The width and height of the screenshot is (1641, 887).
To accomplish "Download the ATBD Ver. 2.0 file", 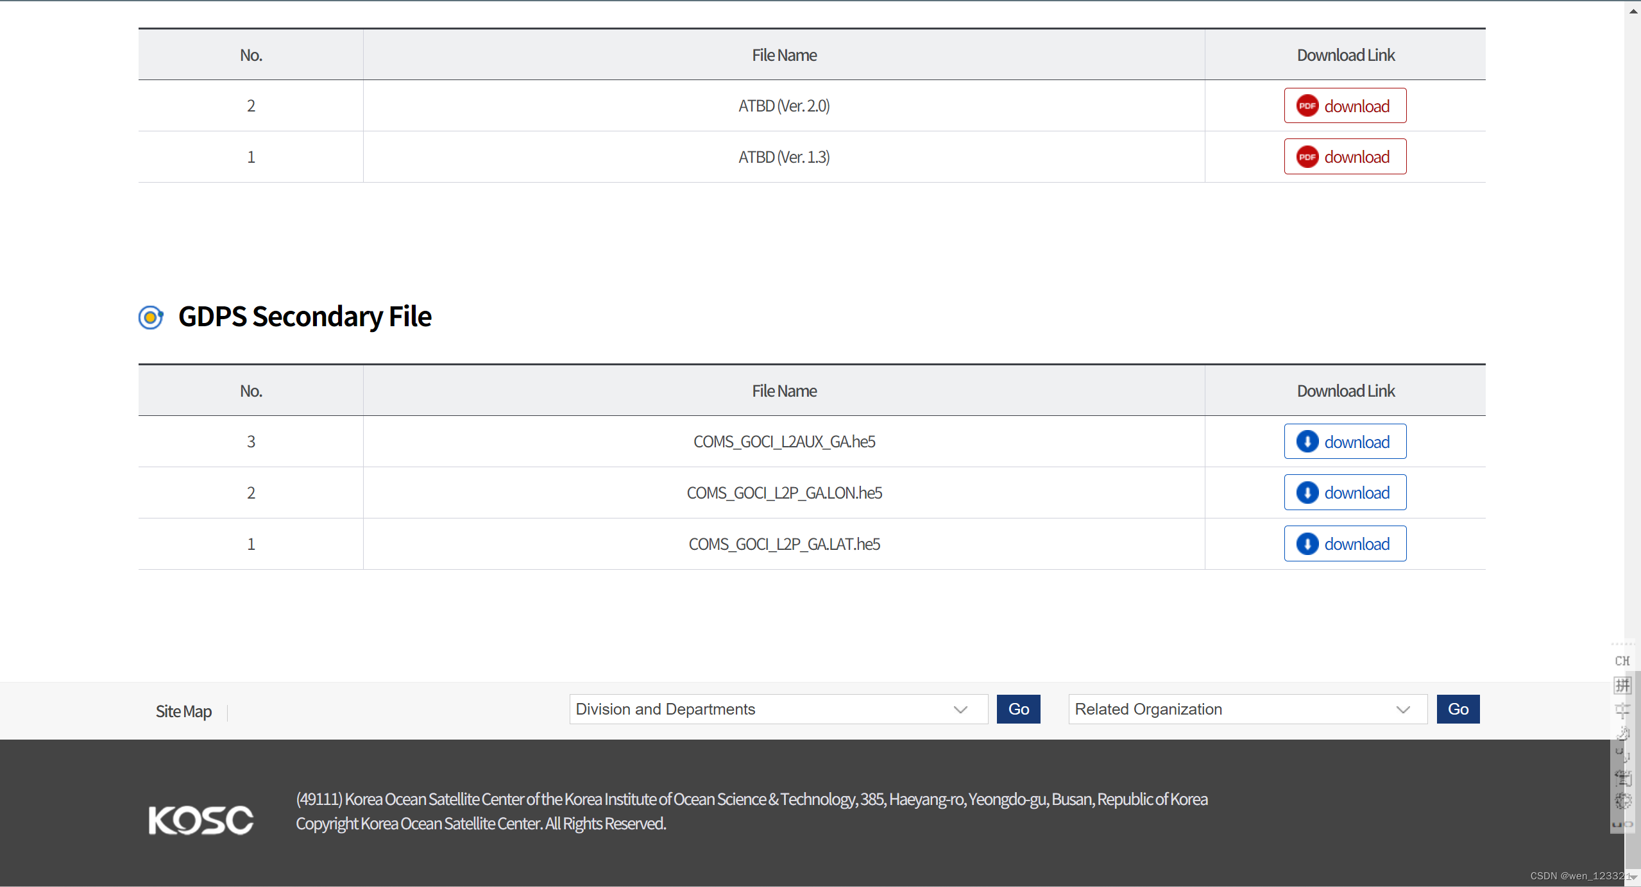I will (x=1345, y=106).
